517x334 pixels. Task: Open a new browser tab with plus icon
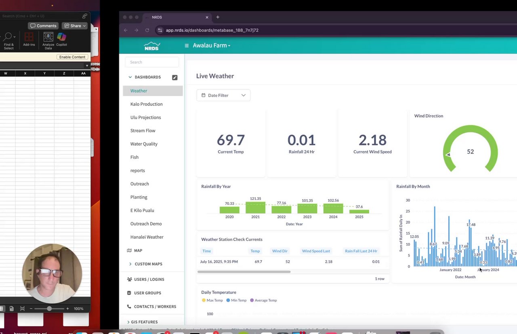click(218, 17)
